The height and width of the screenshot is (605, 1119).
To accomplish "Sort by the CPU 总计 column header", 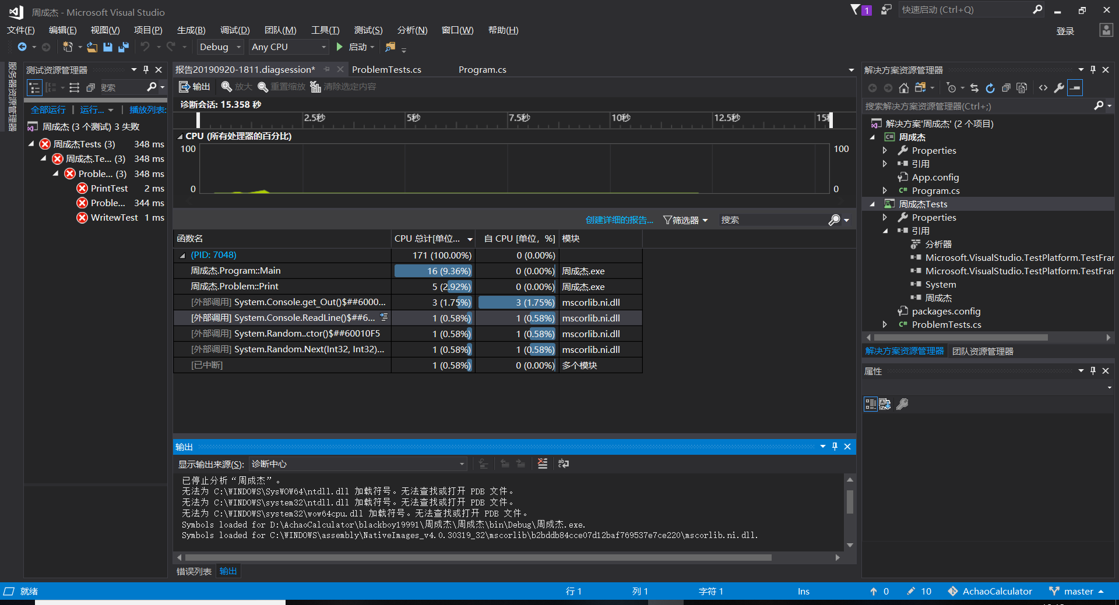I will [433, 238].
